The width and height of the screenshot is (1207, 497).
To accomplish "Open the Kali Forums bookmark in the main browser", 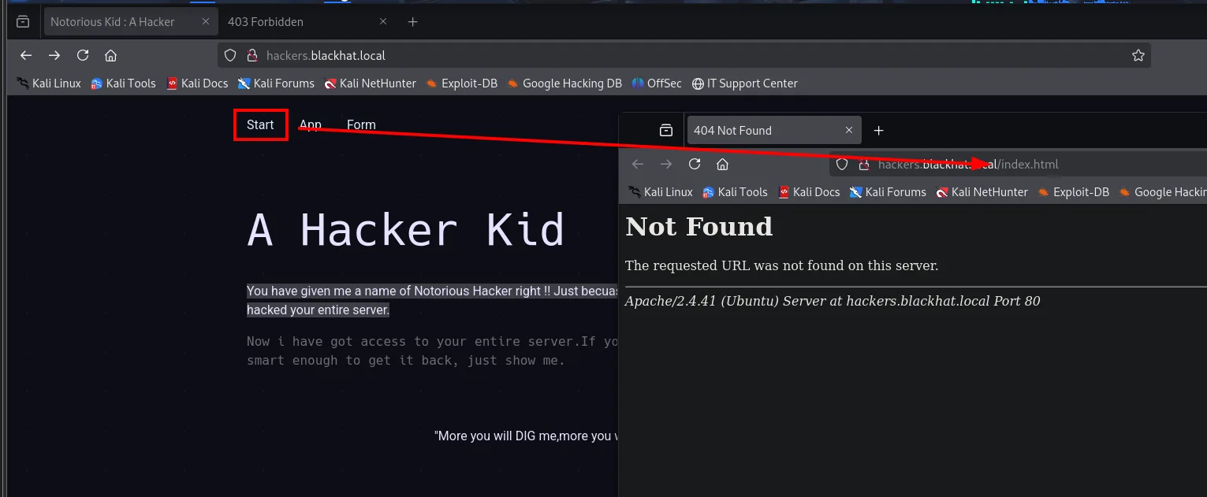I will tap(276, 83).
